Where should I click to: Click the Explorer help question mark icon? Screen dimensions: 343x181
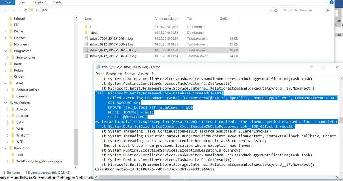coord(332,2)
